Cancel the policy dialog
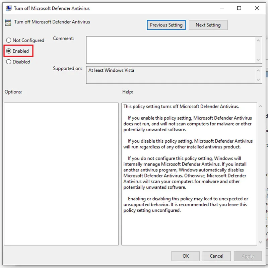Screen dimensions: 268x268 (x=216, y=256)
